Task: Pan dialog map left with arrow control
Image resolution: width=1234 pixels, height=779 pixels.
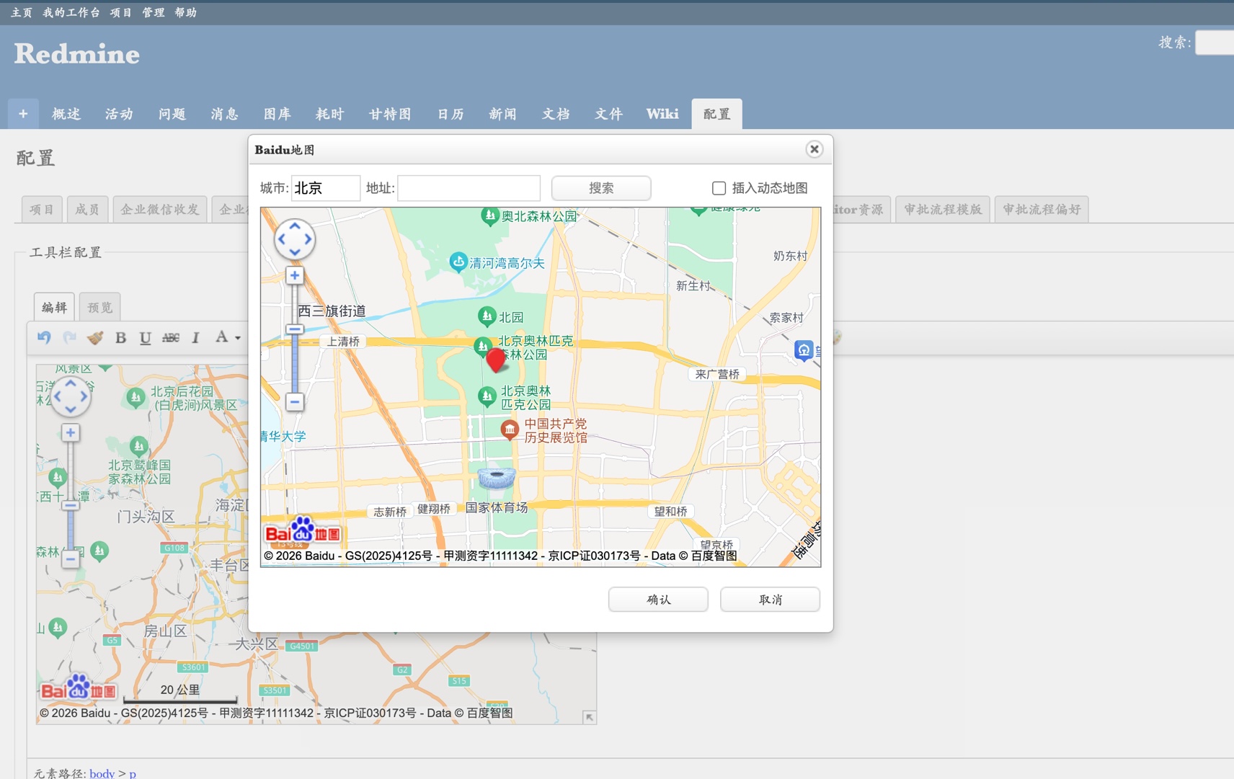Action: pos(282,239)
